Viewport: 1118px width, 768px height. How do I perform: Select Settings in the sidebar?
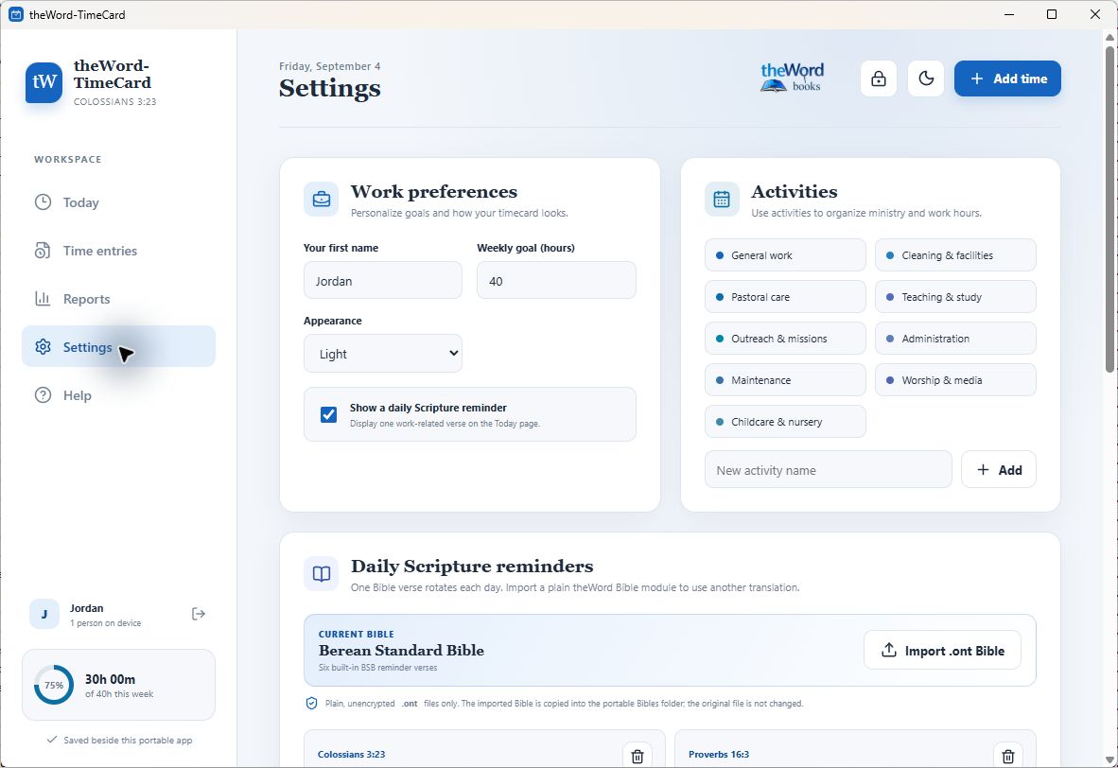(x=118, y=346)
